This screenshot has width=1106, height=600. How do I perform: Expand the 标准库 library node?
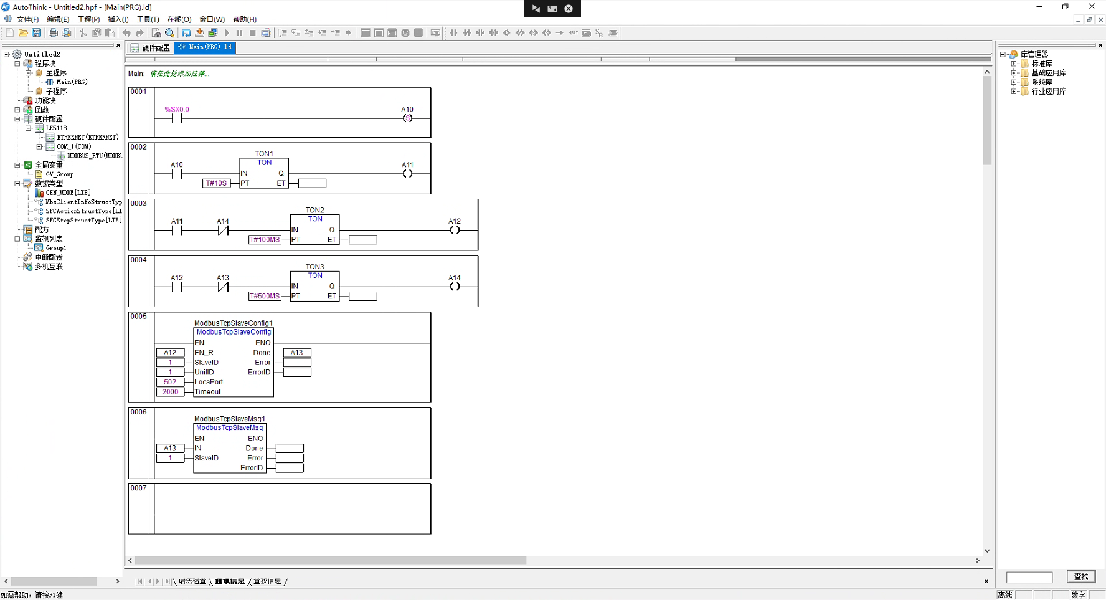click(1014, 64)
